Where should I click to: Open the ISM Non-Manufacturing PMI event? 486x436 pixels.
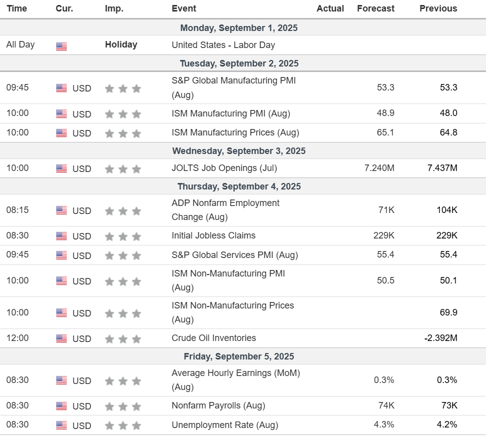[228, 280]
